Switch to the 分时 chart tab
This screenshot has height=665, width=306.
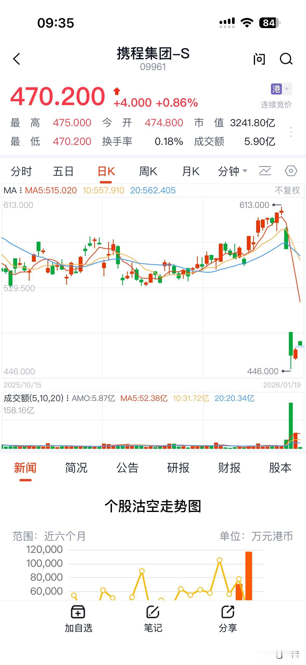click(21, 171)
